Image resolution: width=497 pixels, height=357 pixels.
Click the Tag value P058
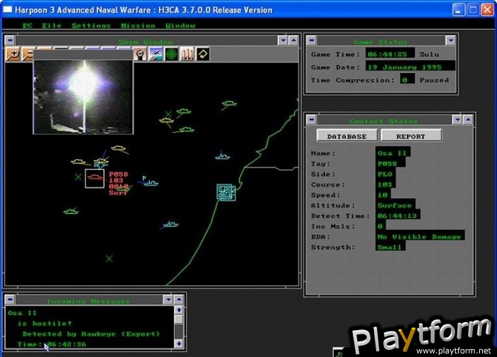tap(390, 163)
